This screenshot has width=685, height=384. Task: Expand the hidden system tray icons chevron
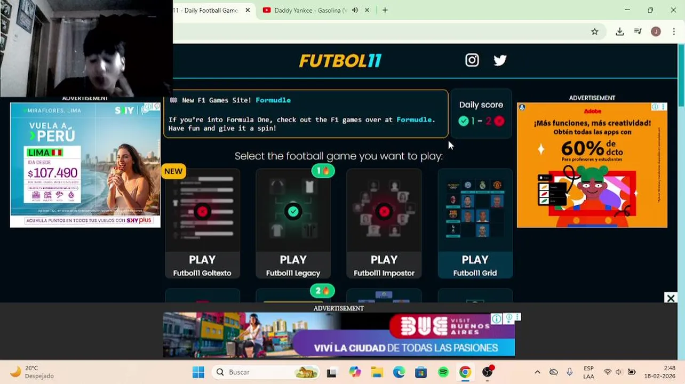point(537,372)
